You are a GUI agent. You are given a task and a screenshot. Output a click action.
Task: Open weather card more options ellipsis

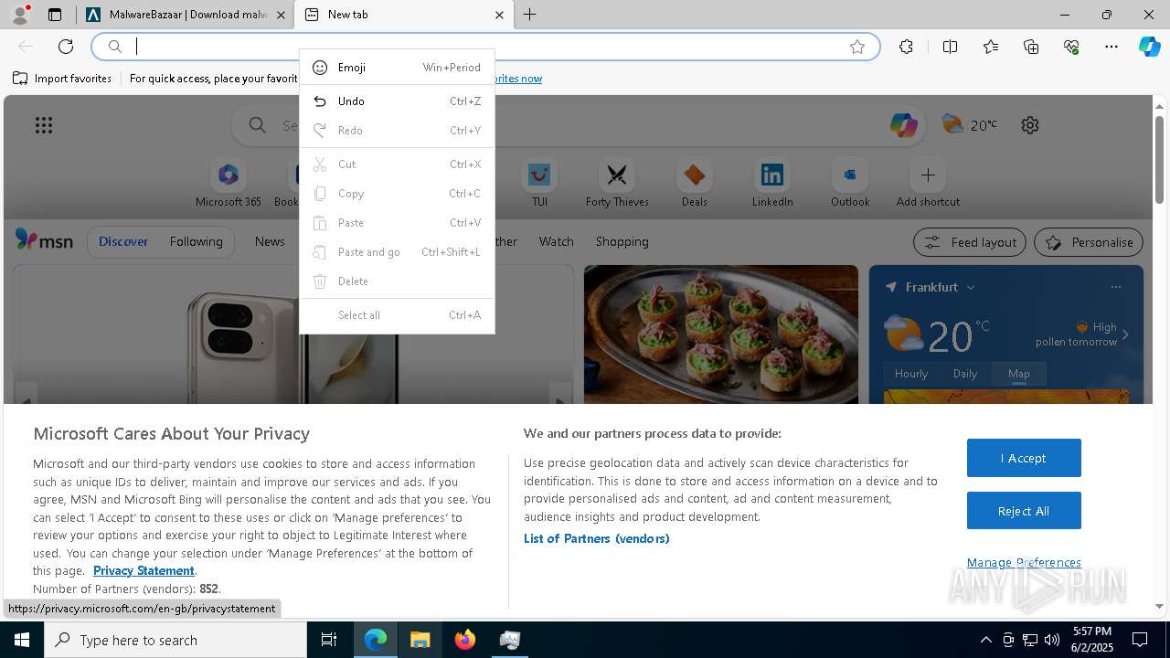[x=1115, y=287]
